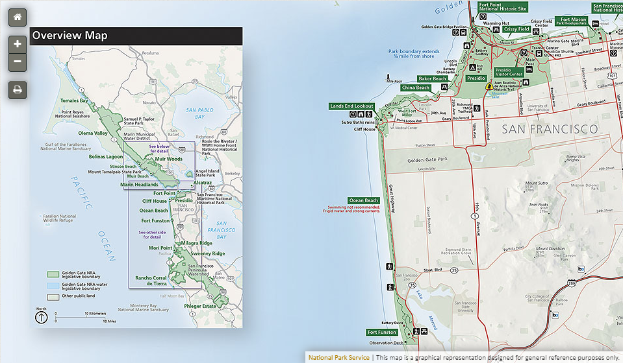Click the Home button
The image size is (623, 363).
click(x=18, y=17)
